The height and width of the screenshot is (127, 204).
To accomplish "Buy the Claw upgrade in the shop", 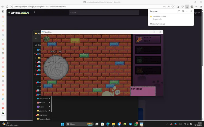I will (148, 39).
